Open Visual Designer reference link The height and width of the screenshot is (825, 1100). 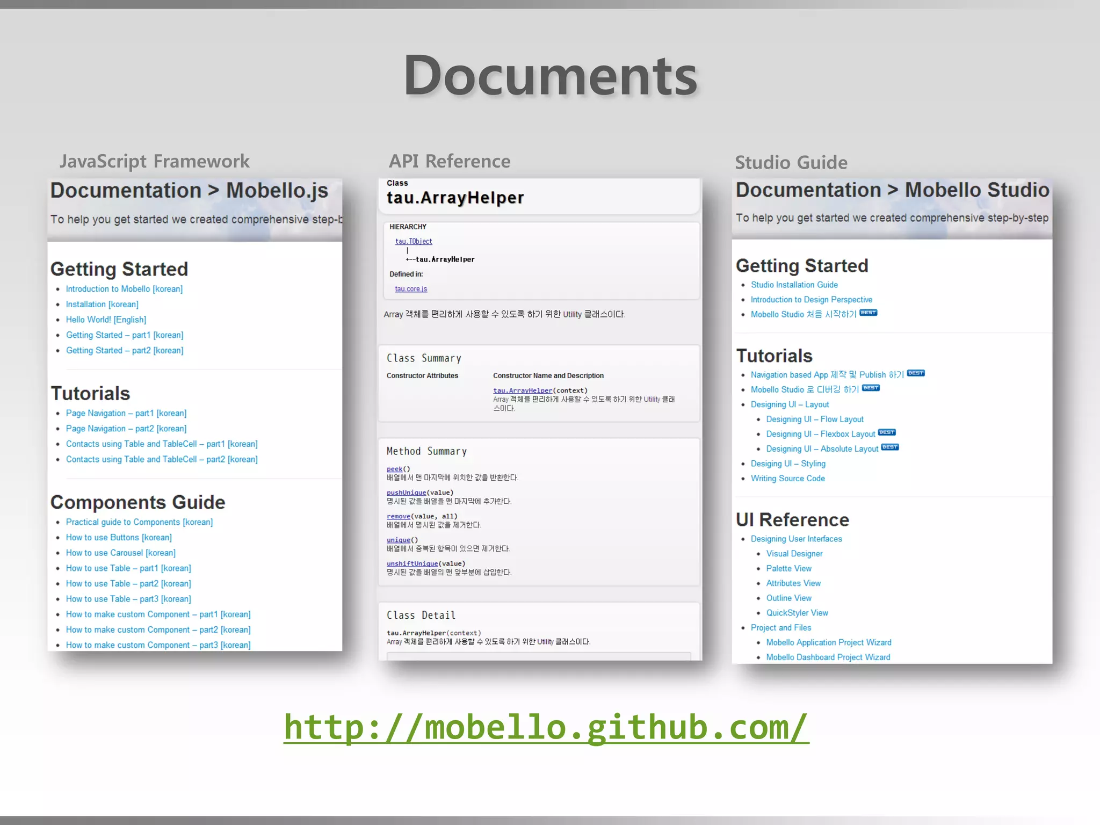(794, 554)
